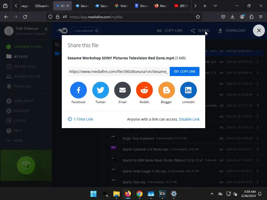Click the green upload box icon
The height and width of the screenshot is (200, 267).
[x=26, y=165]
